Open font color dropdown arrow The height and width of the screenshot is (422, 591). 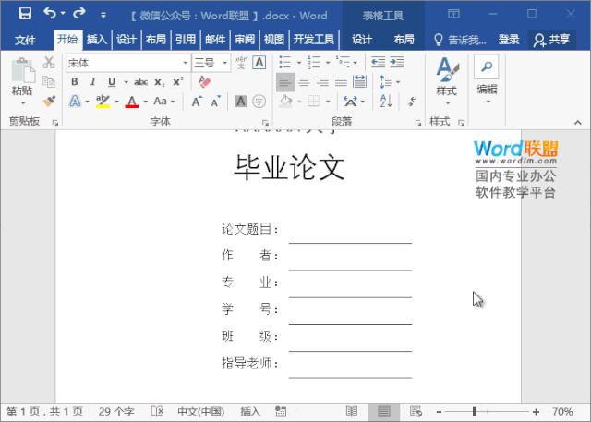pyautogui.click(x=145, y=102)
